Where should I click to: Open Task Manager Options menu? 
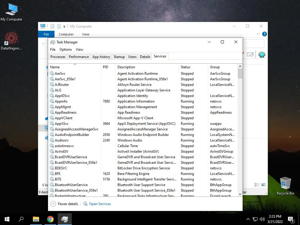[x=66, y=49]
